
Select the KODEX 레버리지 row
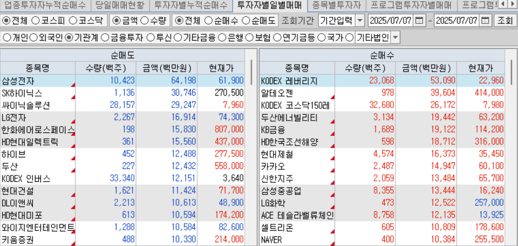(x=382, y=81)
